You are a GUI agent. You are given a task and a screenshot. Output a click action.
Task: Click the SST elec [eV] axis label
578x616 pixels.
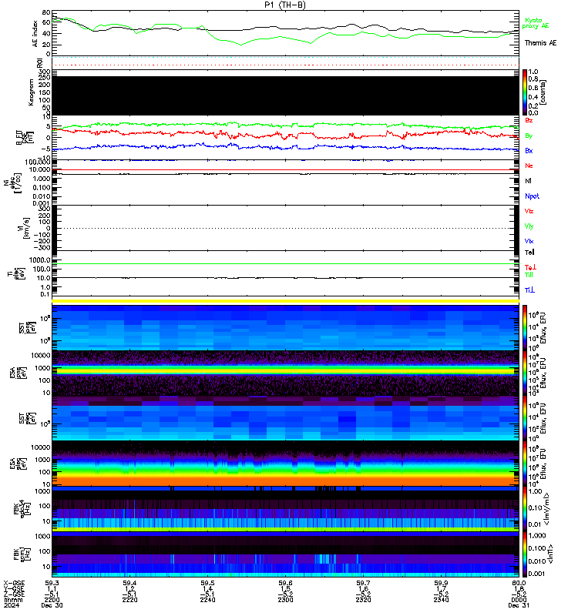(x=28, y=418)
